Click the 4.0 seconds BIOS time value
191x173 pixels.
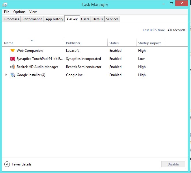(x=176, y=30)
